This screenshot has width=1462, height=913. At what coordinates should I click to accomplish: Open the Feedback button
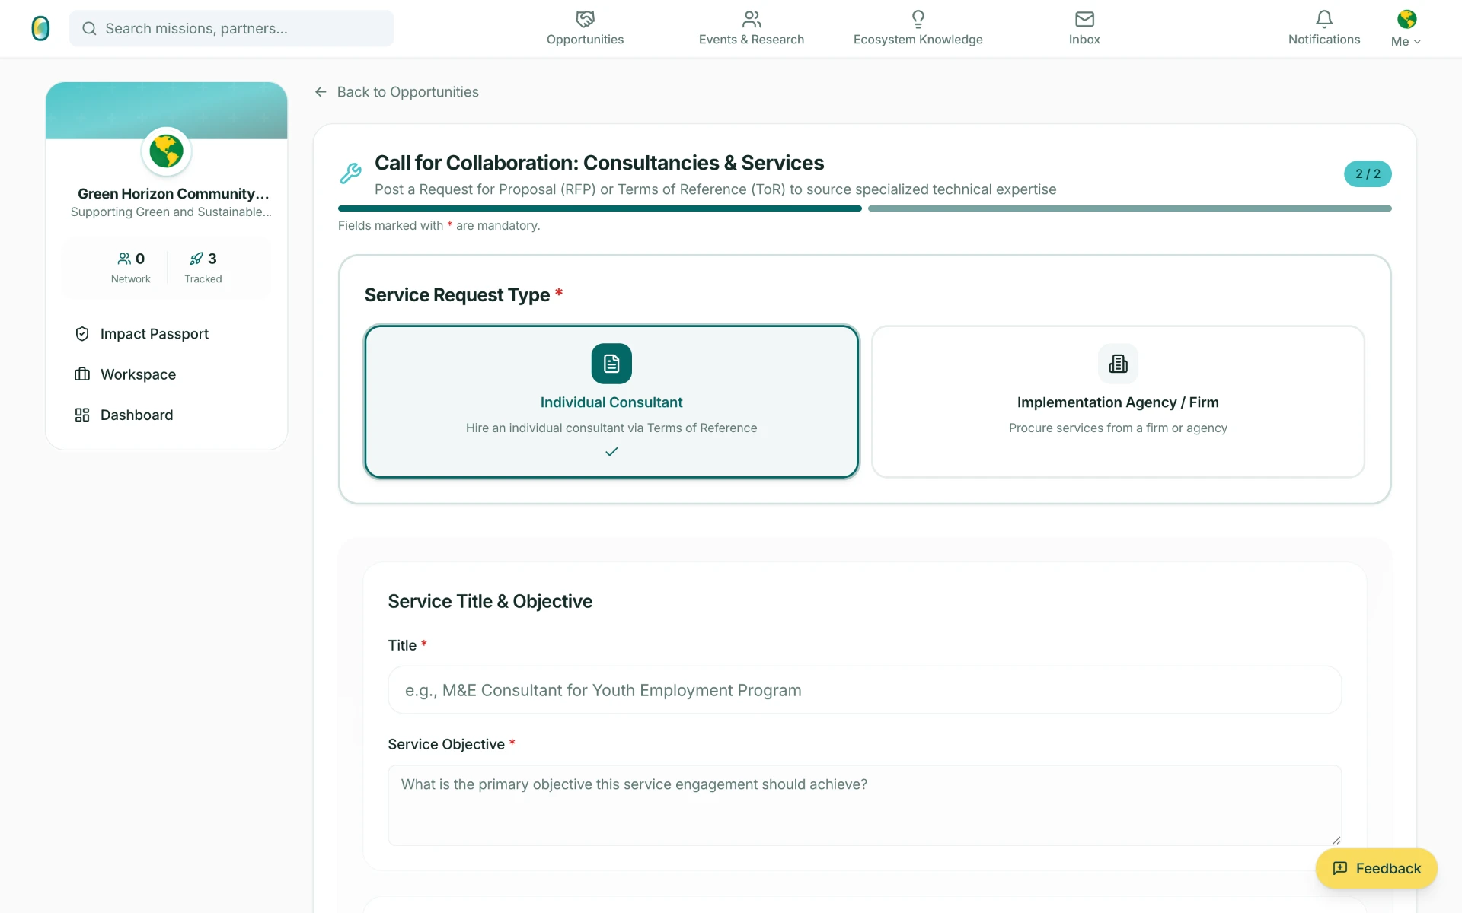point(1376,869)
